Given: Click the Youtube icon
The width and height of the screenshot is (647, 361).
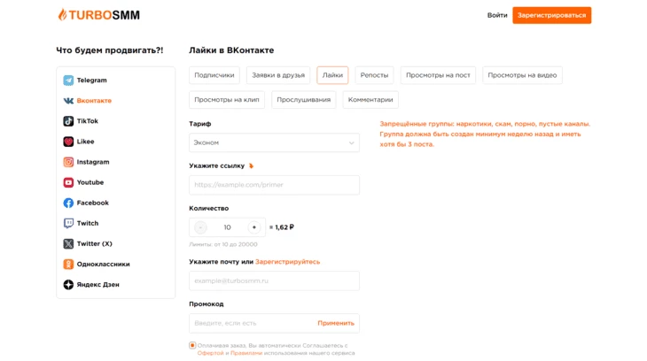Looking at the screenshot, I should [68, 182].
